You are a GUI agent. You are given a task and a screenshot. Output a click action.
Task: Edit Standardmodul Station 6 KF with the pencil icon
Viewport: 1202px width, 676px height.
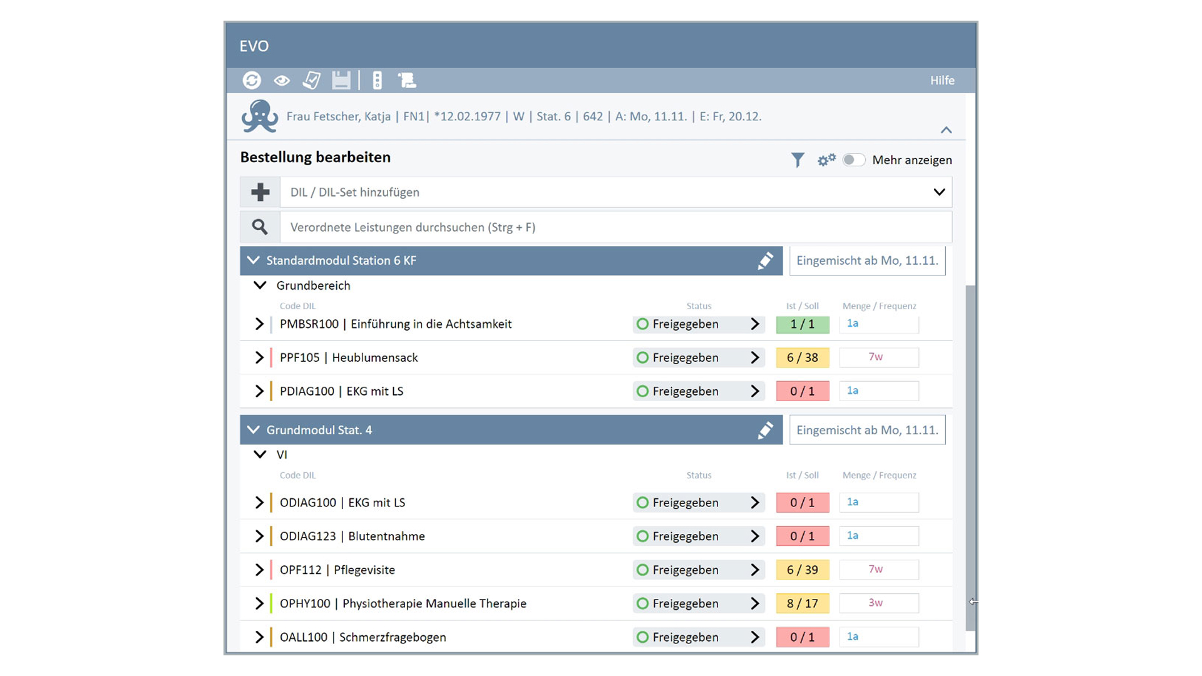coord(765,261)
